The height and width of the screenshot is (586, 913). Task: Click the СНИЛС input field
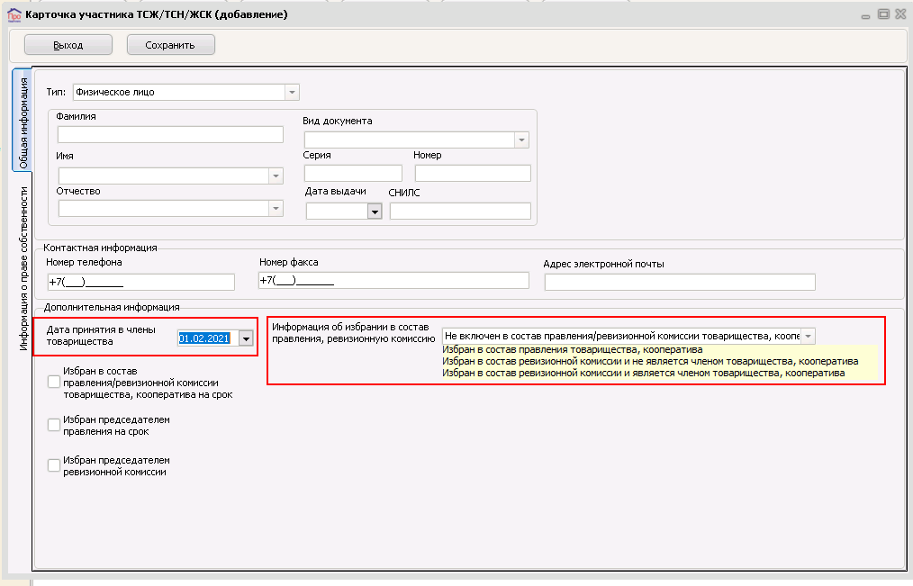pos(461,211)
